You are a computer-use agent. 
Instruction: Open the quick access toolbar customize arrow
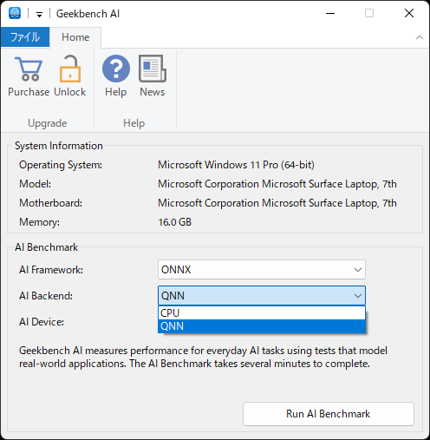click(x=39, y=14)
